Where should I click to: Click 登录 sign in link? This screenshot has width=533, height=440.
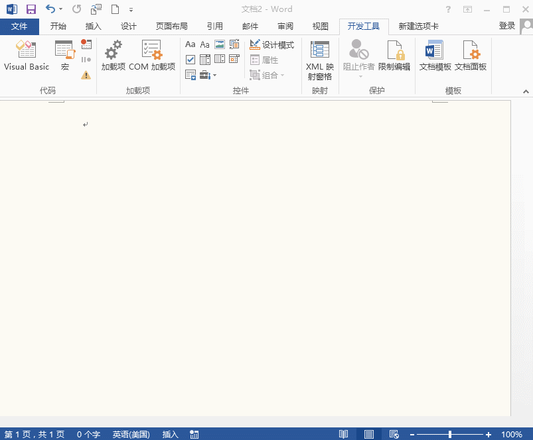click(x=507, y=26)
